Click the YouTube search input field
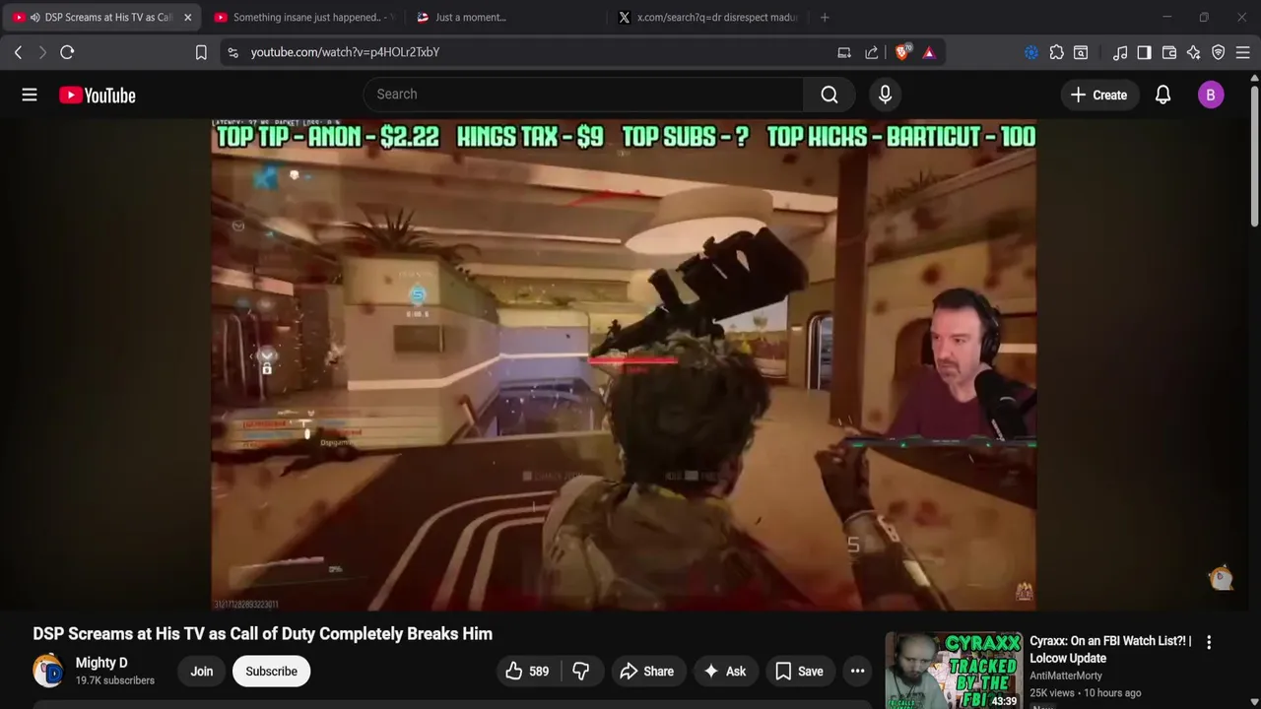 tap(583, 95)
